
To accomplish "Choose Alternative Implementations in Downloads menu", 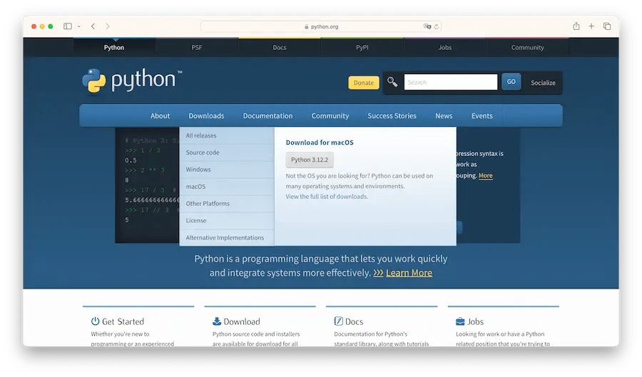I will [227, 237].
